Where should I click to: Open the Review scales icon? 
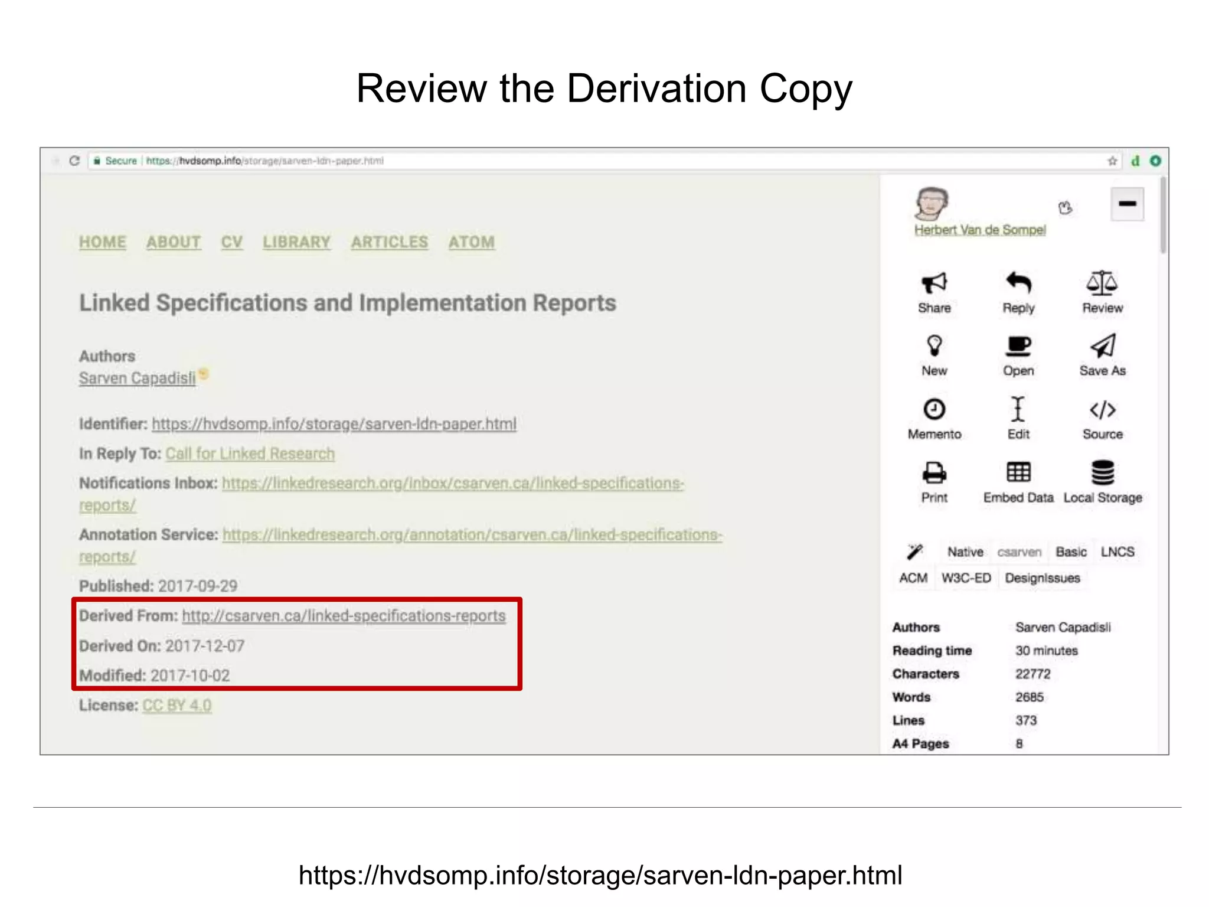1102,283
